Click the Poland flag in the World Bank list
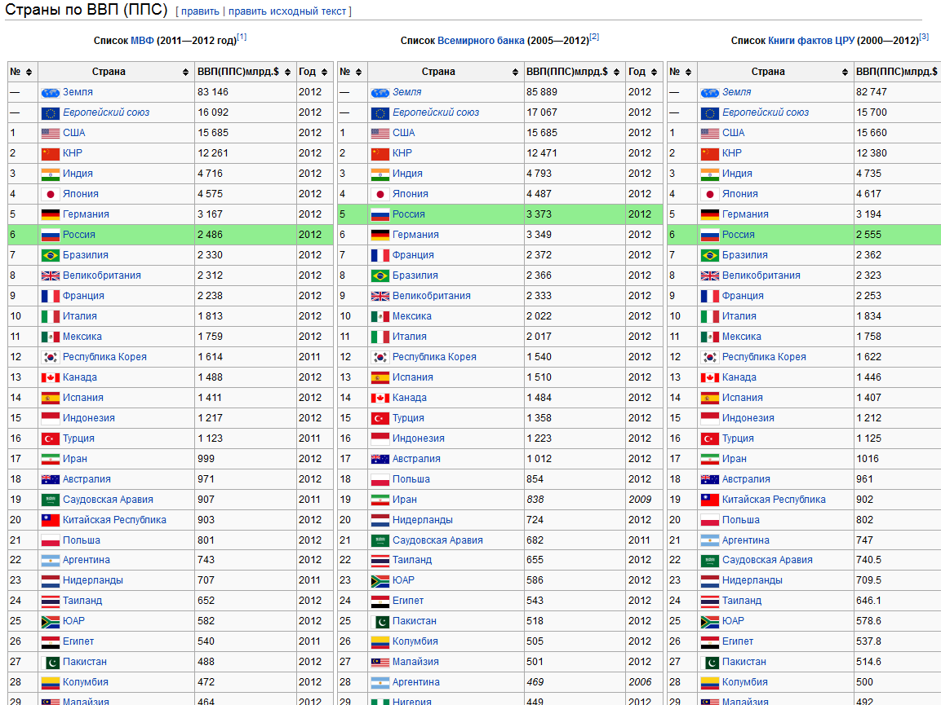The width and height of the screenshot is (941, 705). [x=380, y=479]
